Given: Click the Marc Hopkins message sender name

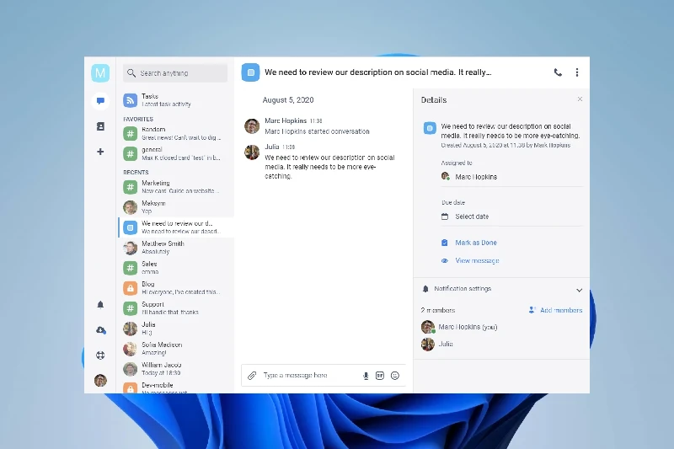Looking at the screenshot, I should tap(286, 120).
